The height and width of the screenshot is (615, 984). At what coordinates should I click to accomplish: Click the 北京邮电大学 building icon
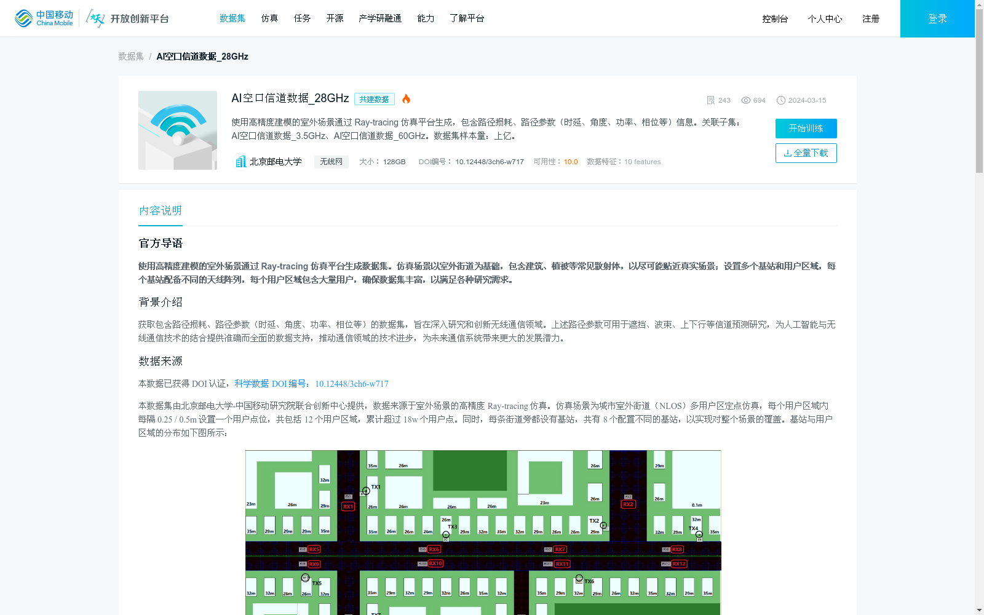240,162
